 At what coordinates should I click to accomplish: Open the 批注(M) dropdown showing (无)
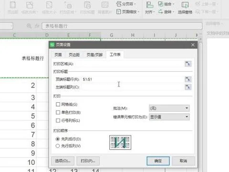tap(169, 108)
